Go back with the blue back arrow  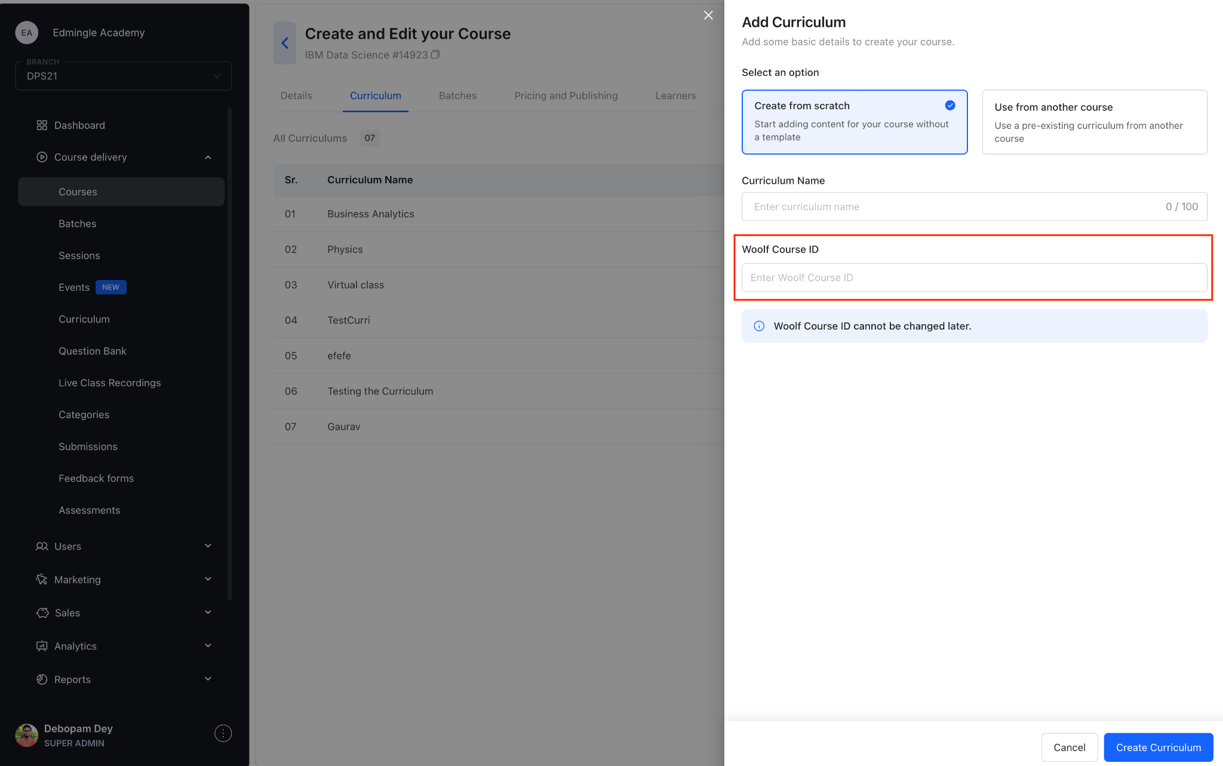(x=285, y=43)
